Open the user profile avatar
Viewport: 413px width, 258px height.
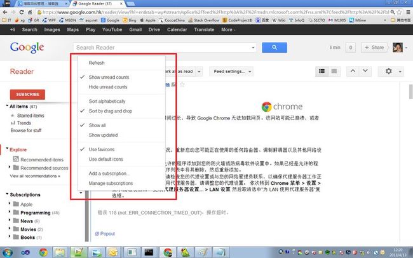(x=398, y=48)
